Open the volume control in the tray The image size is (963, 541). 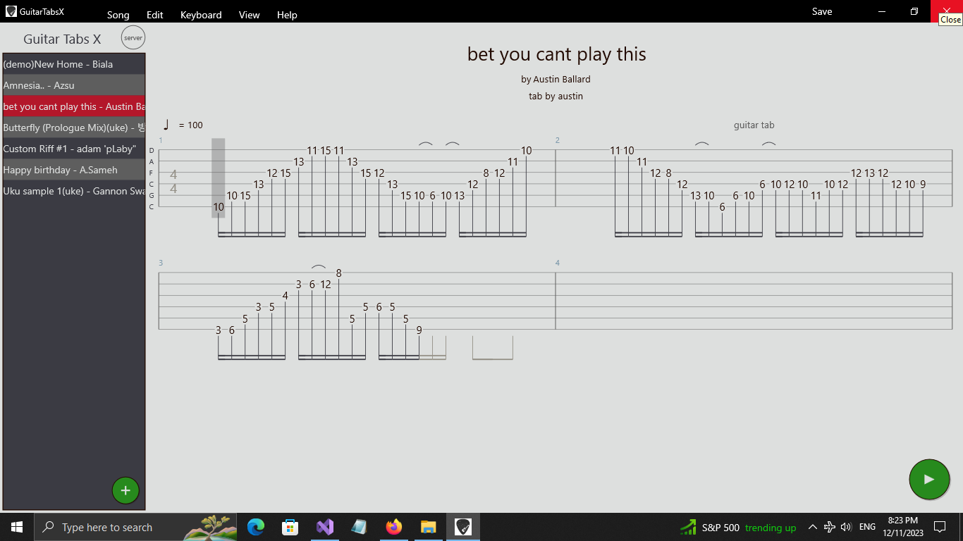coord(845,526)
